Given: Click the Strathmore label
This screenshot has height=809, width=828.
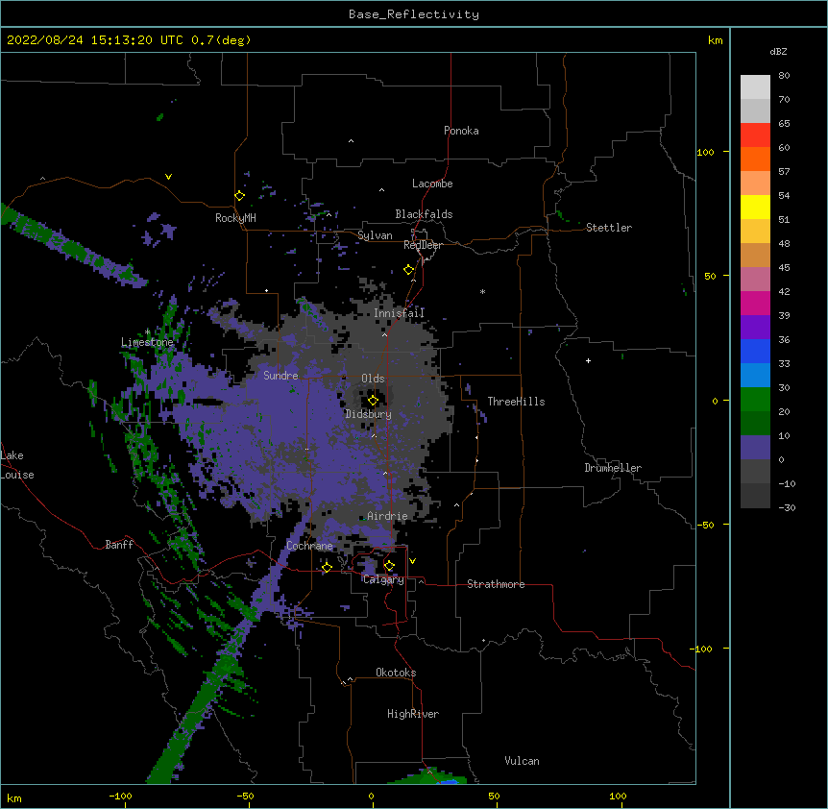Looking at the screenshot, I should click(x=496, y=584).
